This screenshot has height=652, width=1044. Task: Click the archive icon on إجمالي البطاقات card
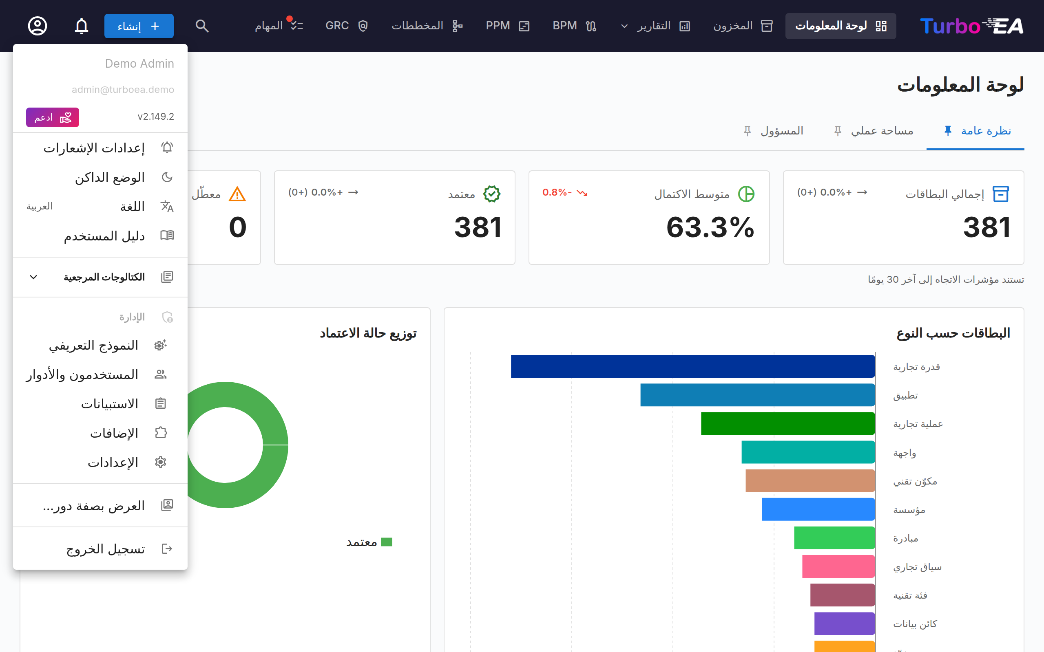(1000, 194)
